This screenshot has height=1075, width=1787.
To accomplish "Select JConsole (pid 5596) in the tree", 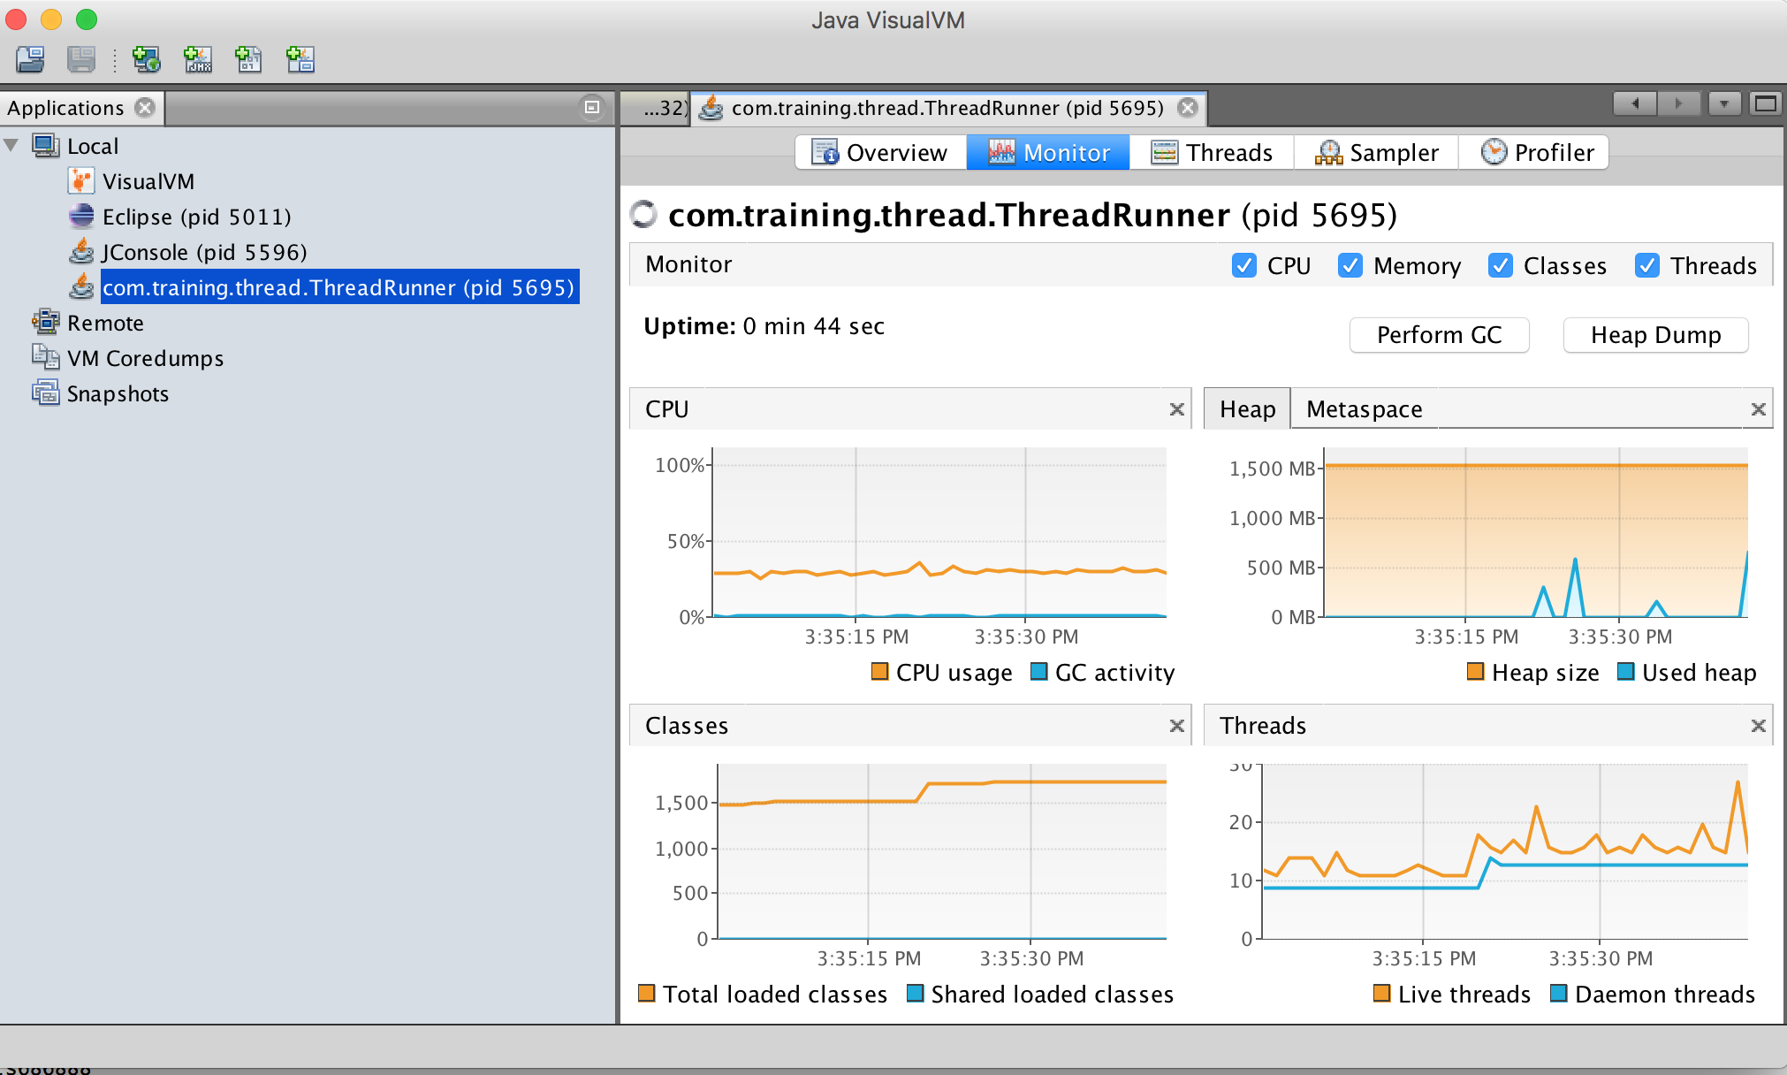I will click(204, 252).
